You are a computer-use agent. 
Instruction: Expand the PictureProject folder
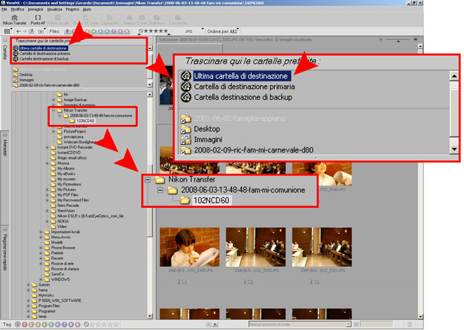53,131
